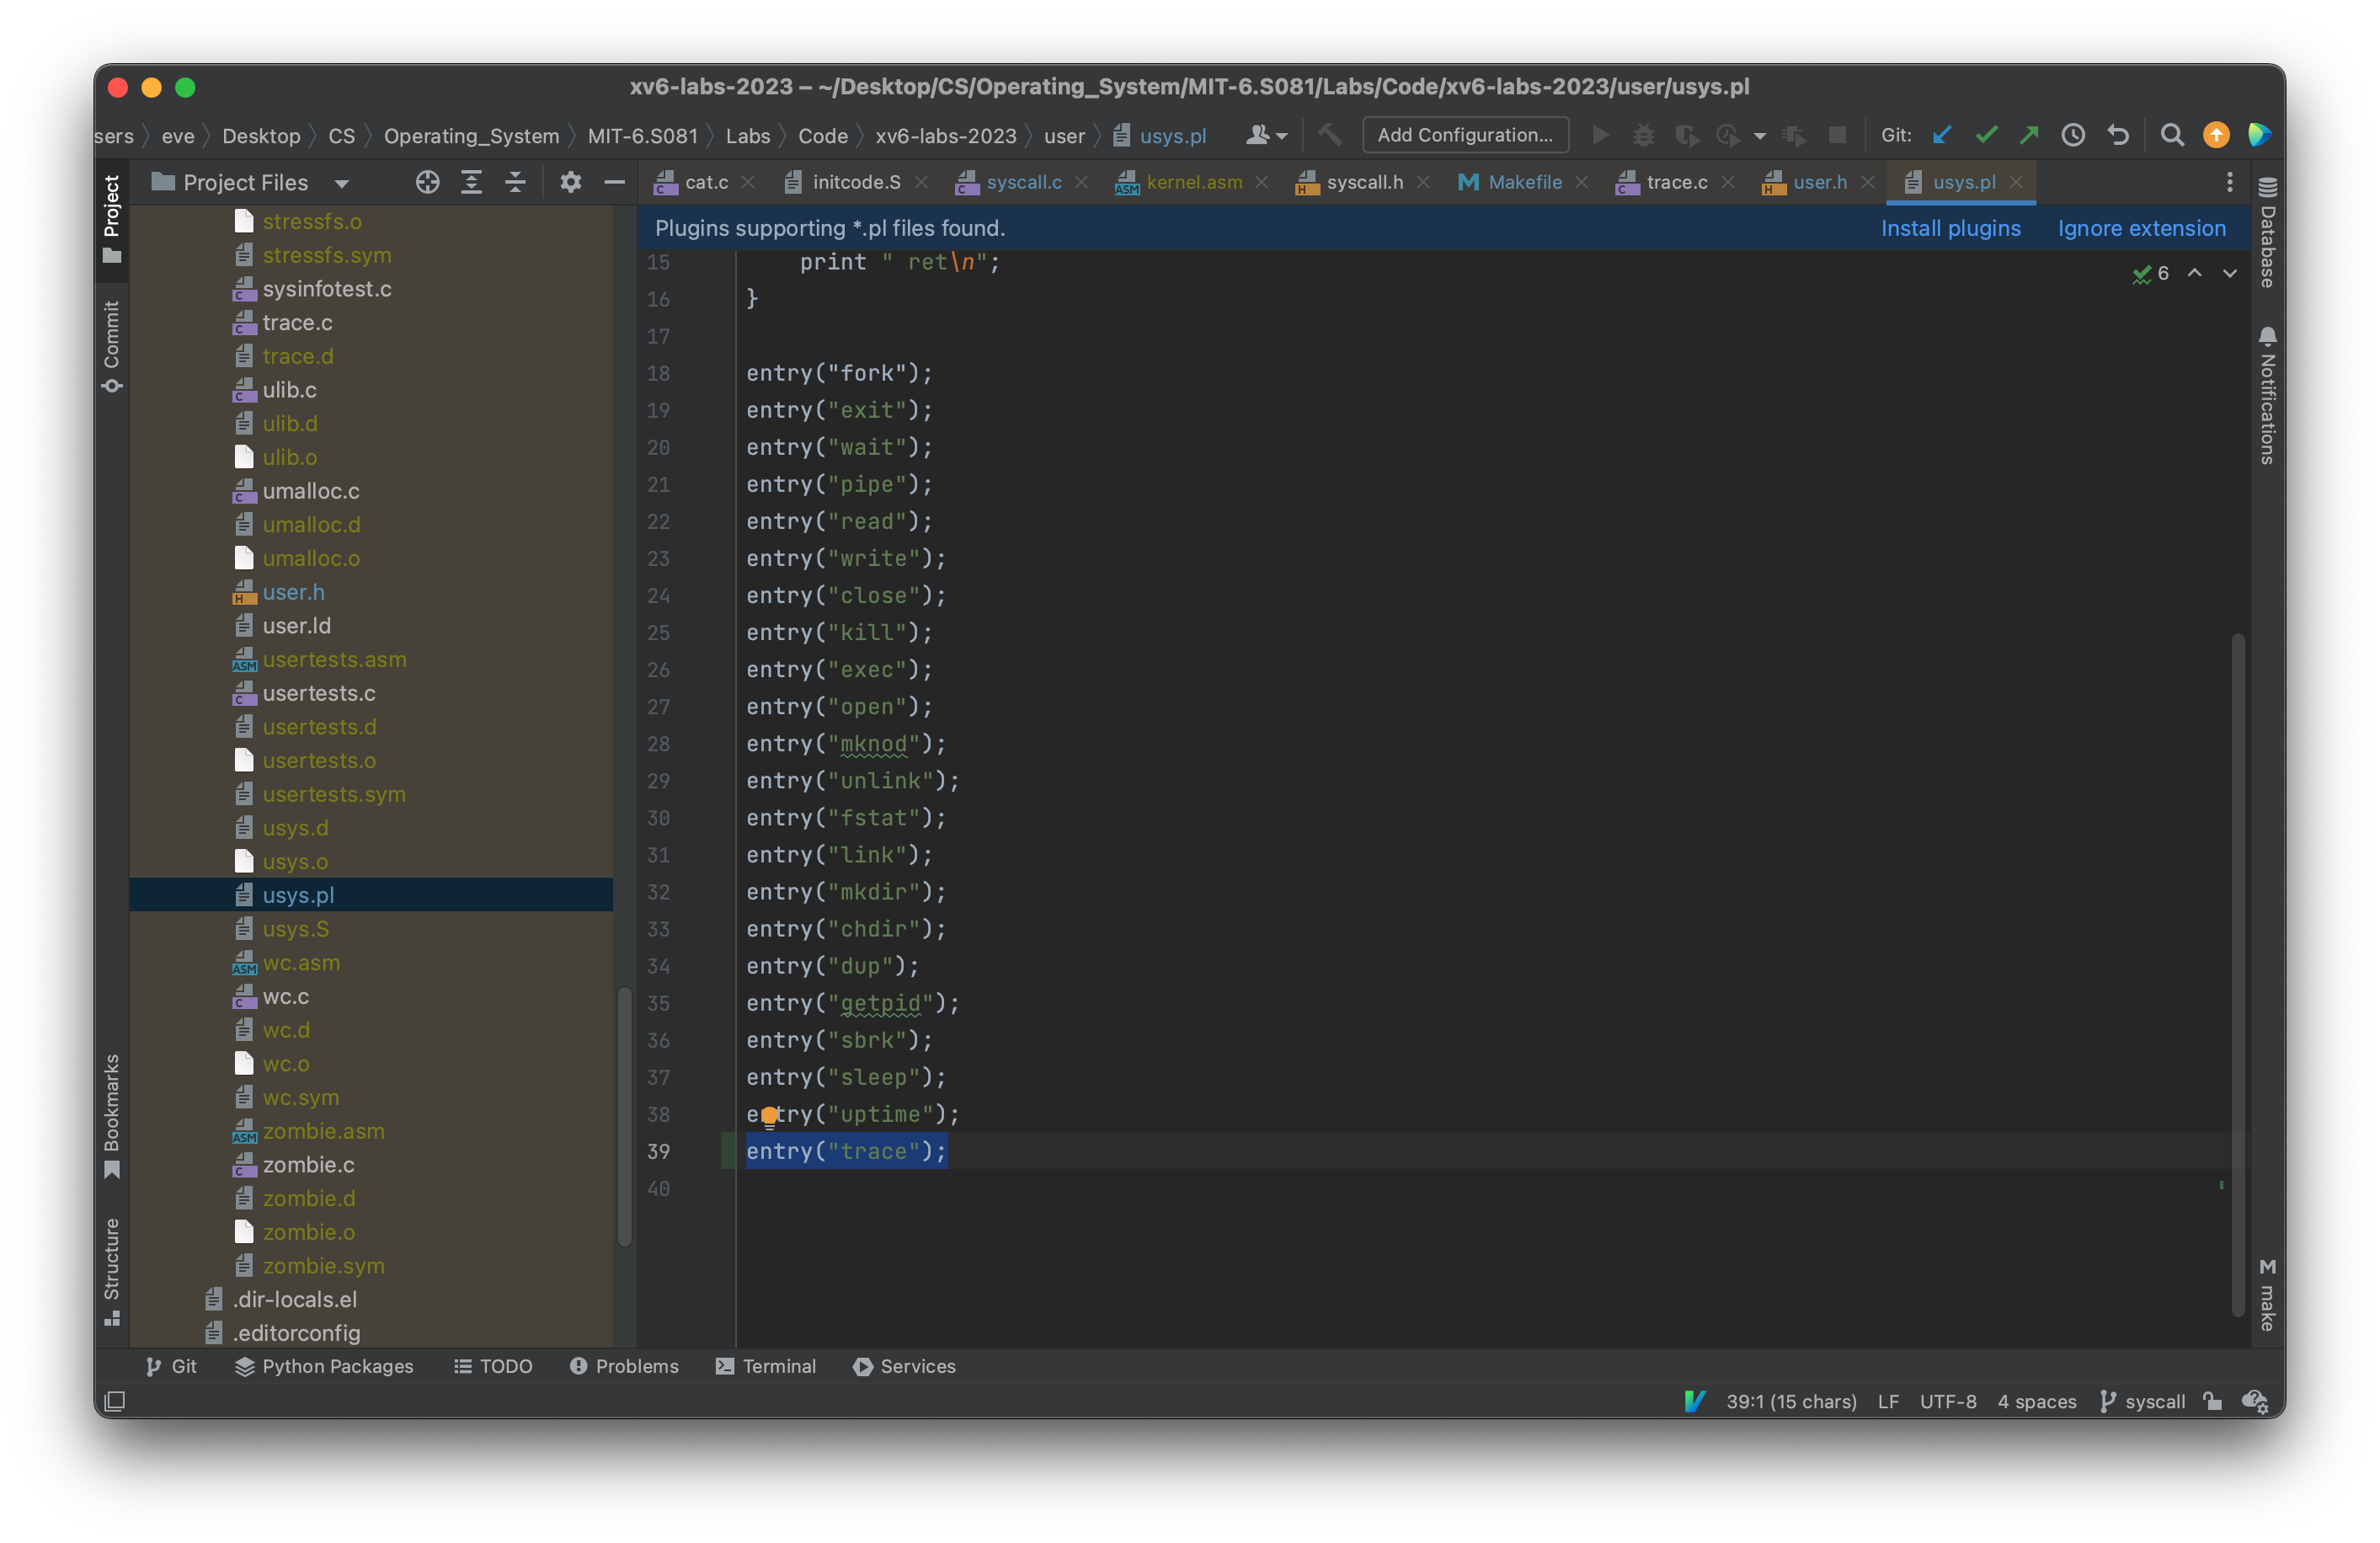The width and height of the screenshot is (2380, 1543).
Task: Switch to the syscall.c tab
Action: click(x=1022, y=182)
